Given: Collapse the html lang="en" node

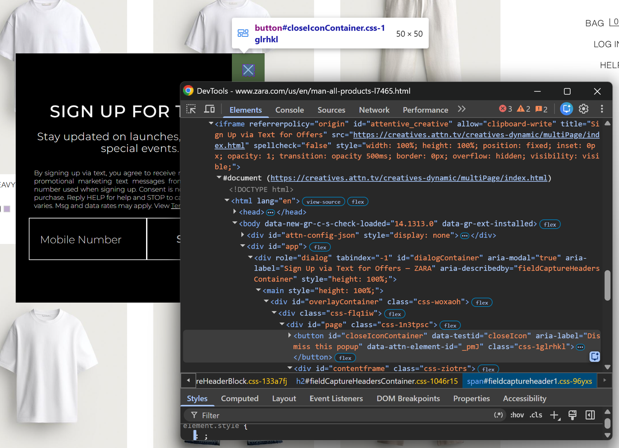Looking at the screenshot, I should (227, 200).
